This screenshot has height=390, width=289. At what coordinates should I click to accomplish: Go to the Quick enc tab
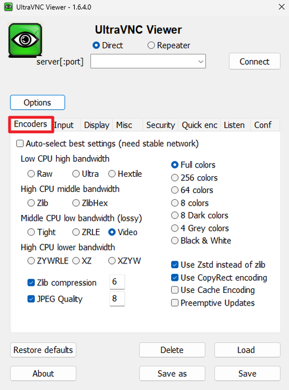(x=199, y=125)
